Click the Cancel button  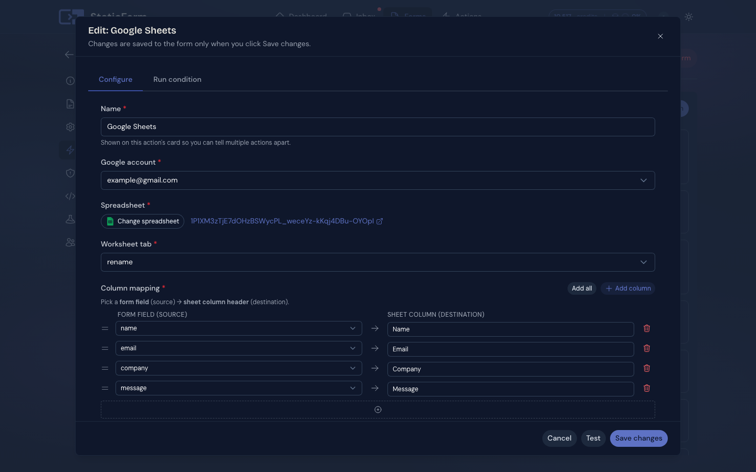pyautogui.click(x=560, y=438)
